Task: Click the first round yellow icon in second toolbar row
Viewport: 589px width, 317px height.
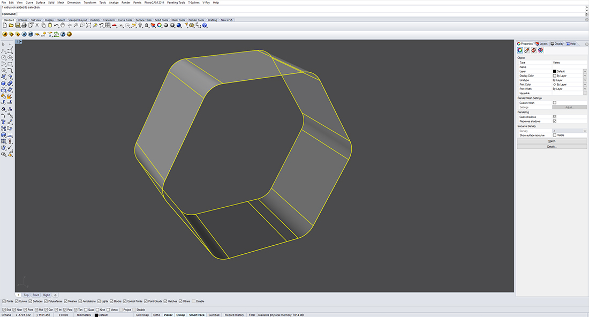Action: point(4,34)
